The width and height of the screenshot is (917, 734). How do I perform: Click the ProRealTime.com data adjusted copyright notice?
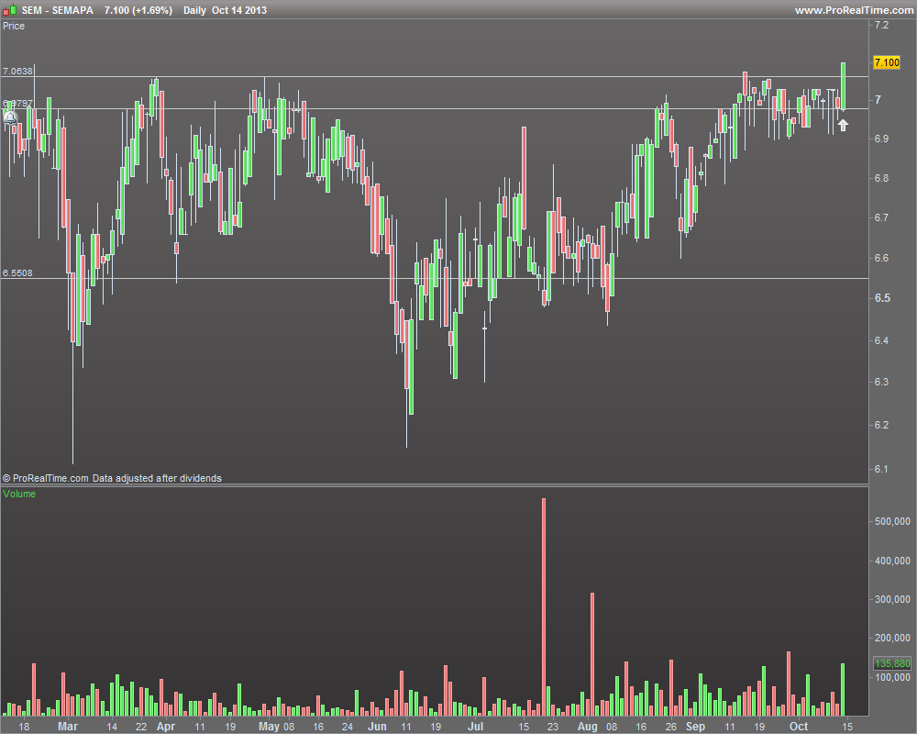click(112, 478)
